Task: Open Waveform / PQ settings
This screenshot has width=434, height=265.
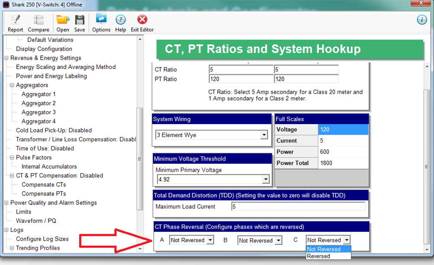Action: [x=36, y=221]
